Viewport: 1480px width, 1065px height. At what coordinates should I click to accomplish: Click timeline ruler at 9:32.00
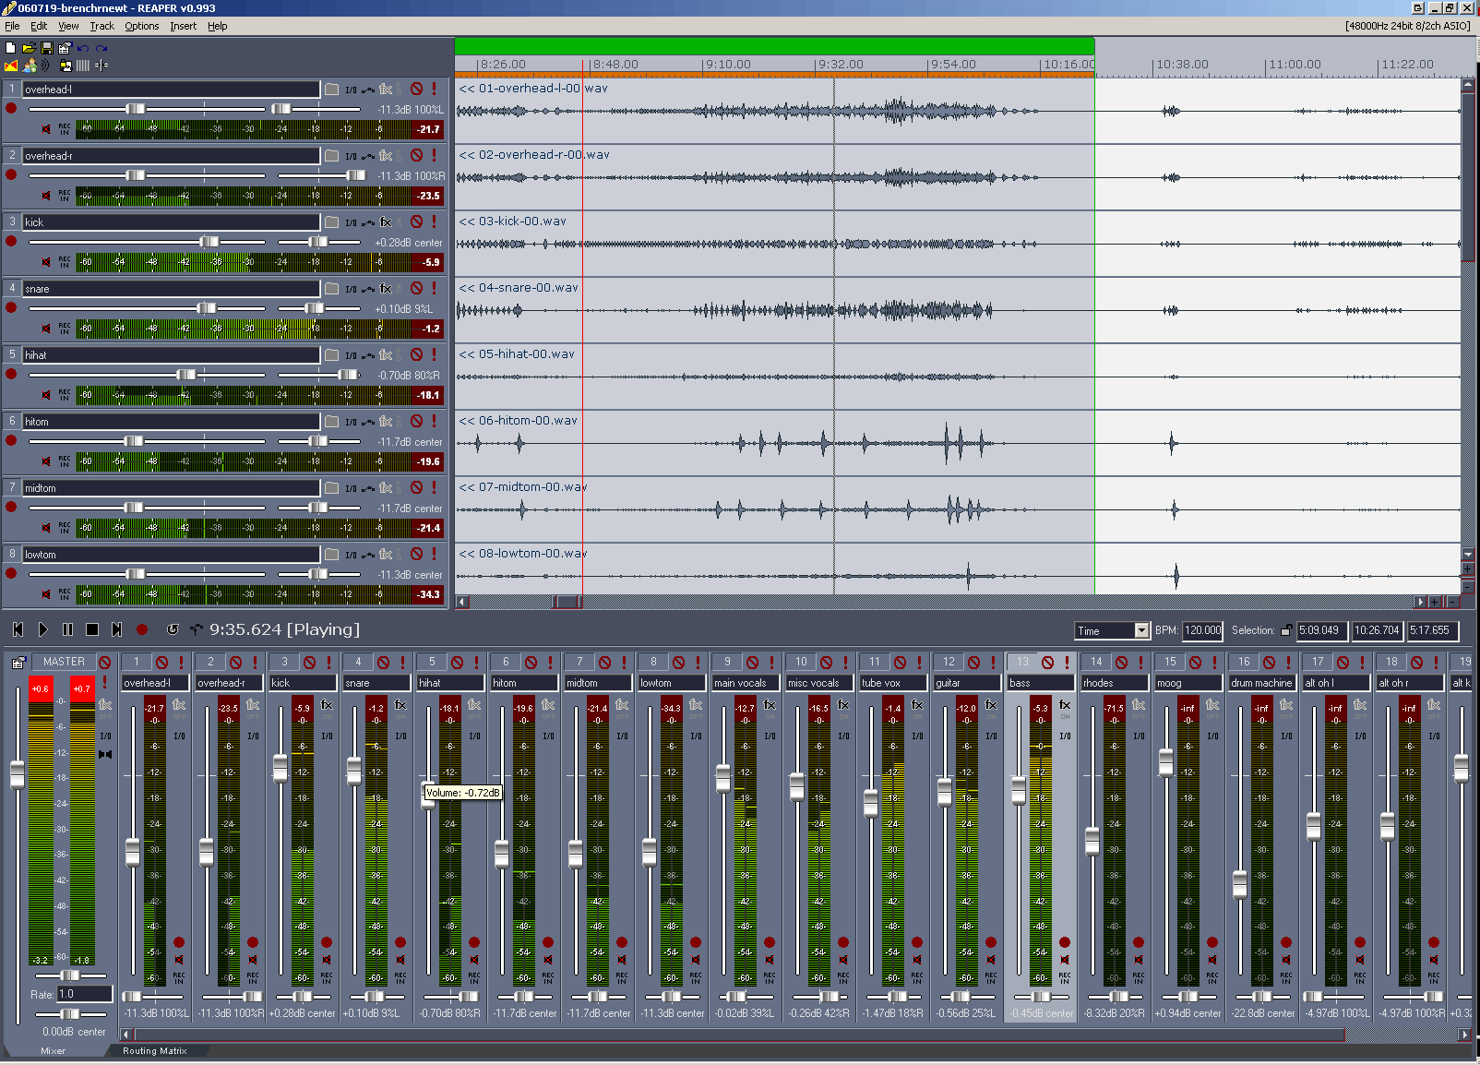pyautogui.click(x=840, y=65)
